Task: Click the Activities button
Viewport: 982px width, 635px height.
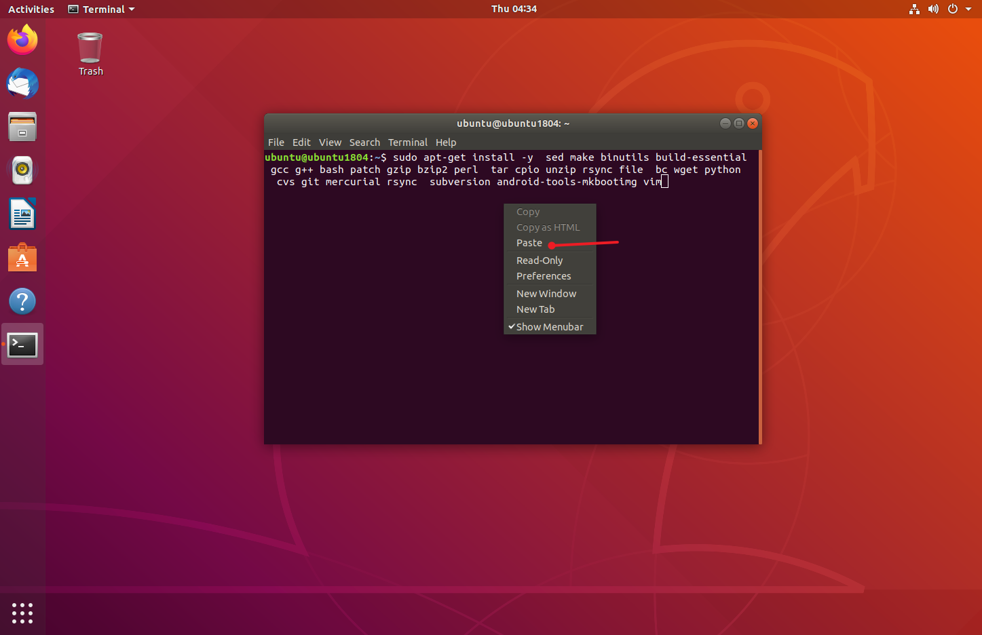Action: (31, 9)
